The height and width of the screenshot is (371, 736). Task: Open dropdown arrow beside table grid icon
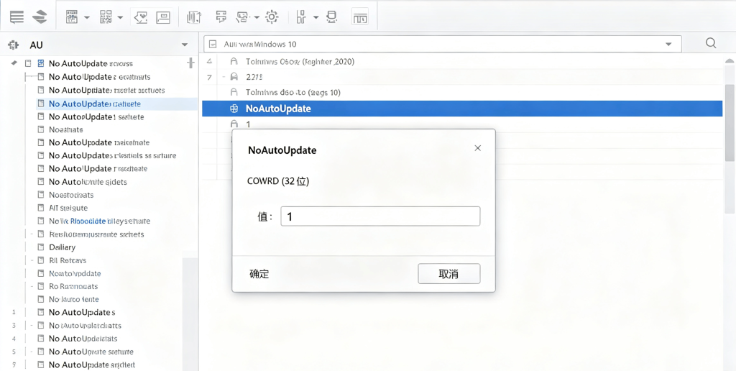point(87,18)
